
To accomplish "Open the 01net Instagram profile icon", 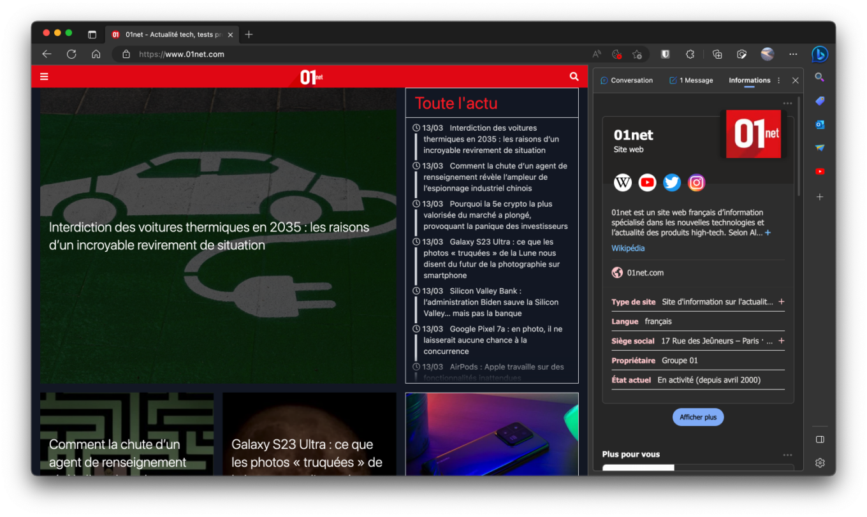I will (697, 183).
